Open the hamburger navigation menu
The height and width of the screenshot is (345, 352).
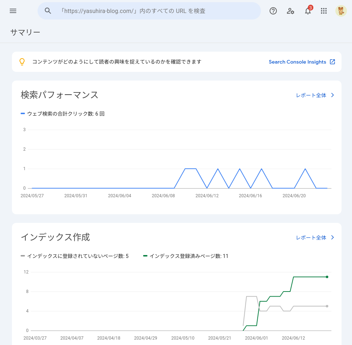(x=13, y=11)
